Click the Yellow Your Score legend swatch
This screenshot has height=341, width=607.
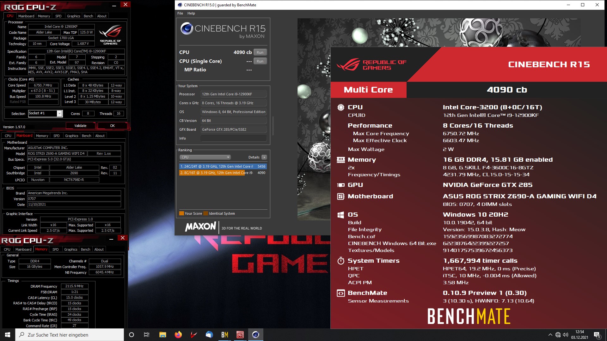[181, 213]
